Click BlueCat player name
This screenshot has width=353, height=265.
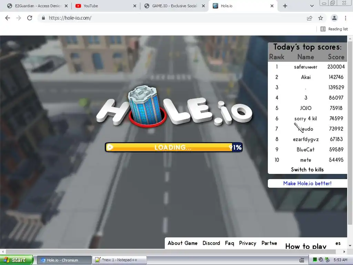305,149
